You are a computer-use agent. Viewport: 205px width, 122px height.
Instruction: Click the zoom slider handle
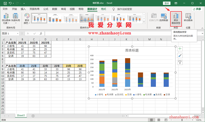182,120
